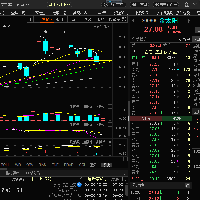
Task: Open the 美股市场 menu
Action: coord(81,13)
